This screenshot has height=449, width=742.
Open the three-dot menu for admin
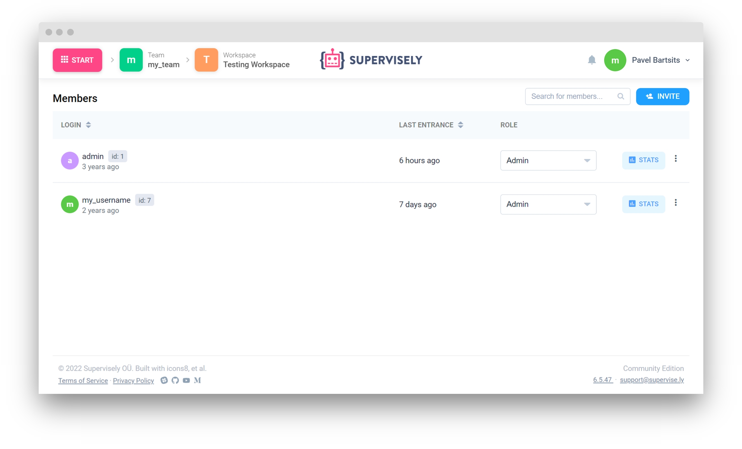tap(676, 159)
